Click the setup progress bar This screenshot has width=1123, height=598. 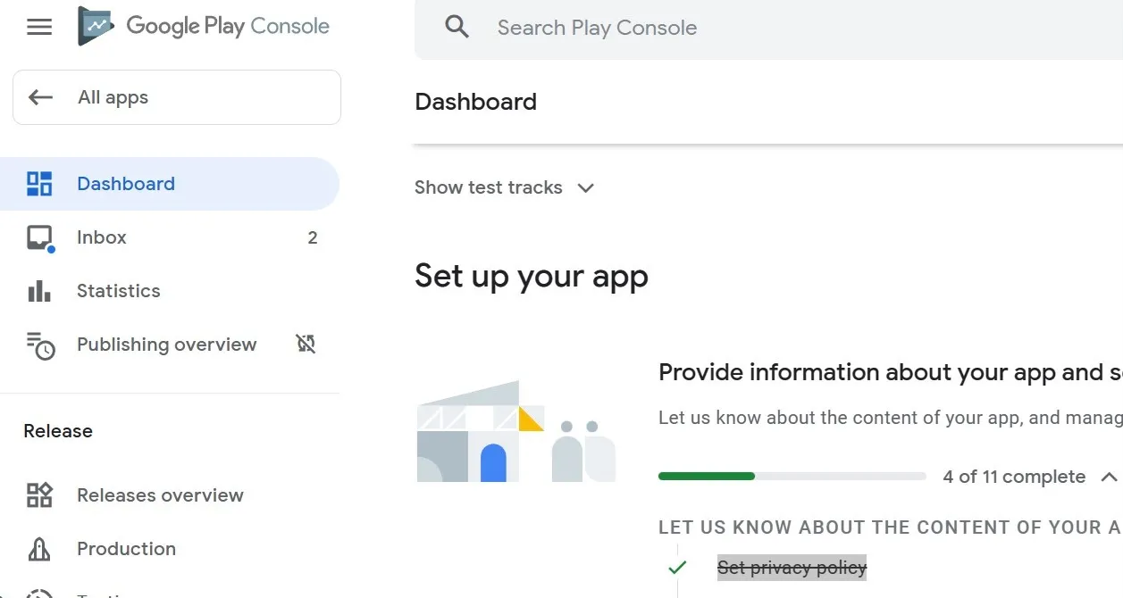click(792, 477)
